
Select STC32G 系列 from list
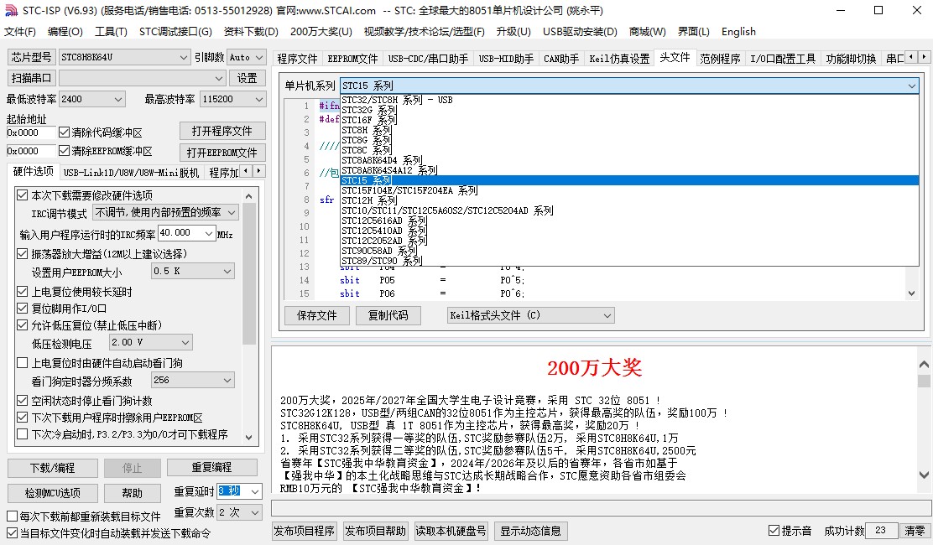629,110
